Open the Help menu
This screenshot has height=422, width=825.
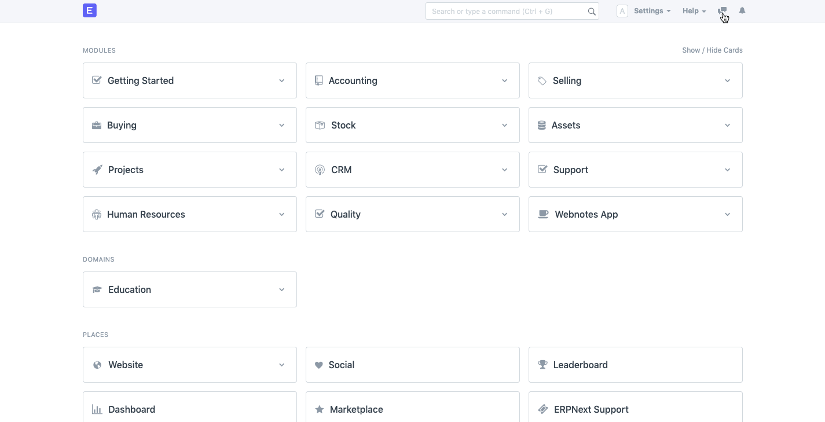coord(694,11)
